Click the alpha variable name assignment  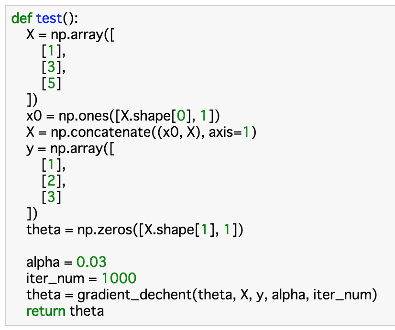point(43,263)
